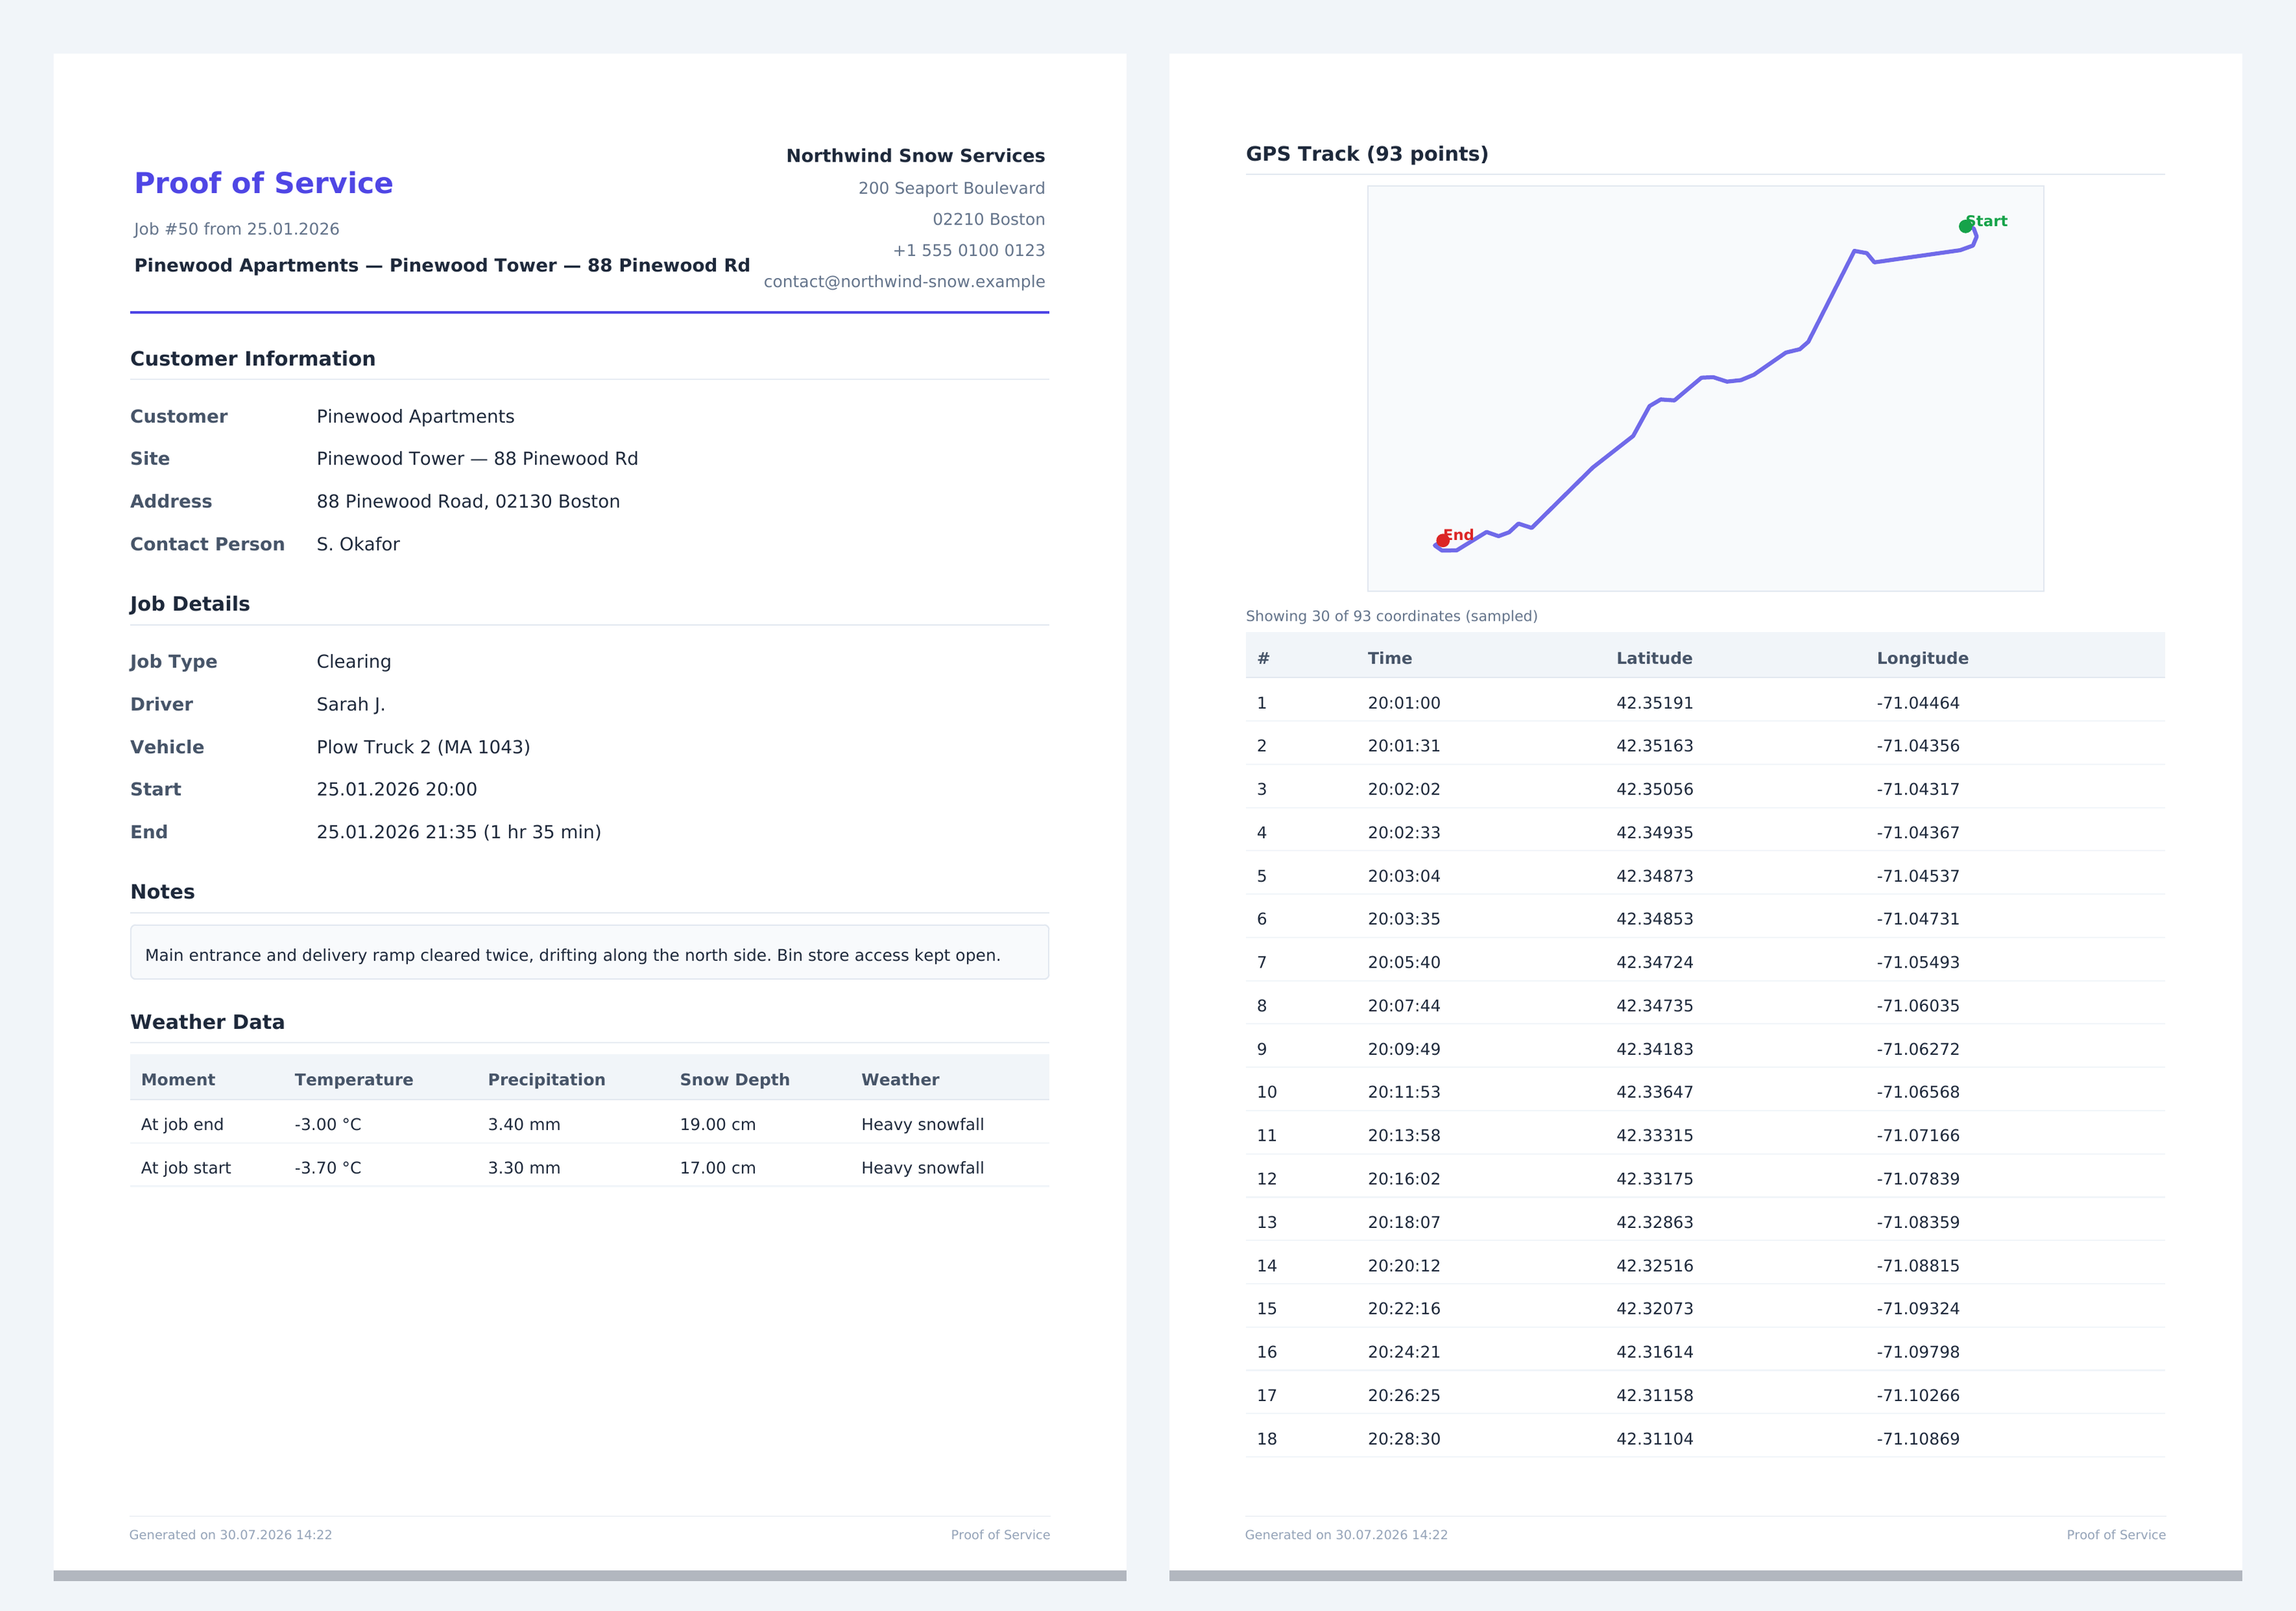
Task: Click latitude '42.34873' in GPS row 5
Action: click(x=1655, y=876)
